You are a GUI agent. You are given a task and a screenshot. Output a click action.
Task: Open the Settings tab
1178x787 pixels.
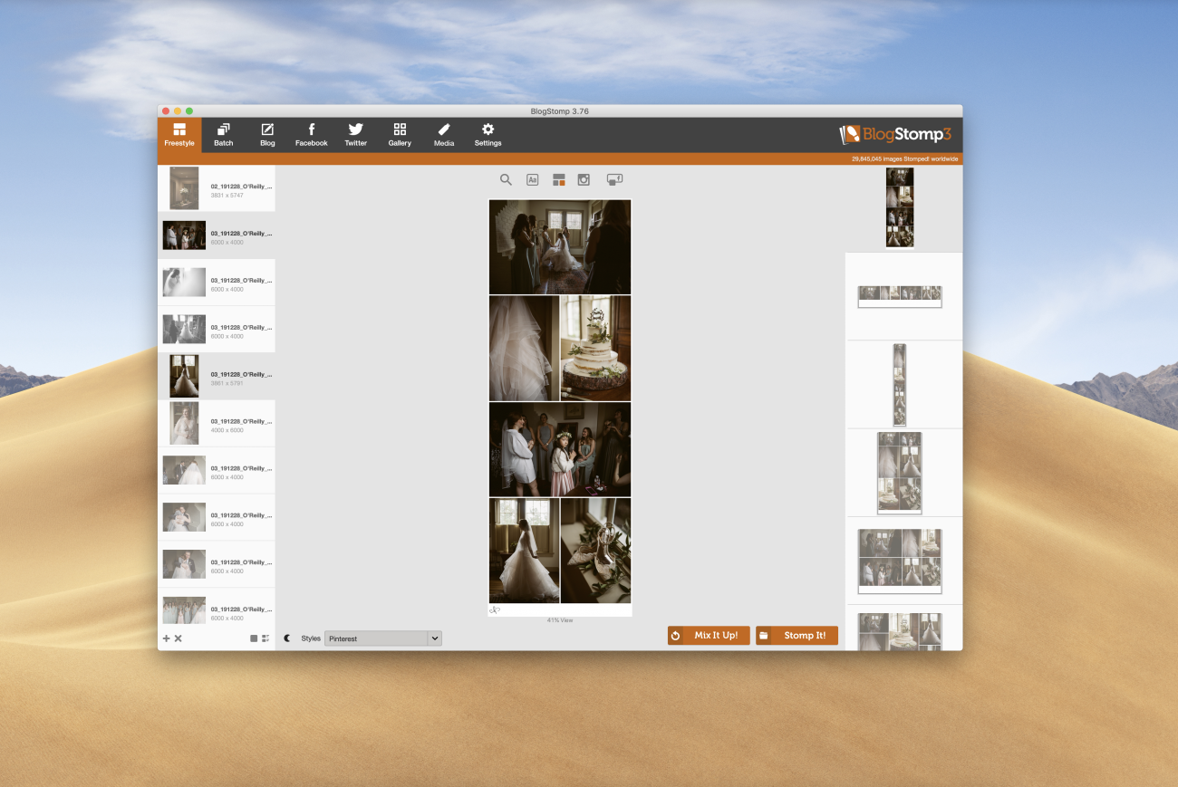coord(488,135)
